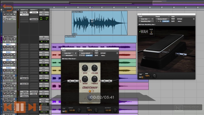Click the White Boost output value 2.2 dB
This screenshot has width=204, height=115.
108,110
